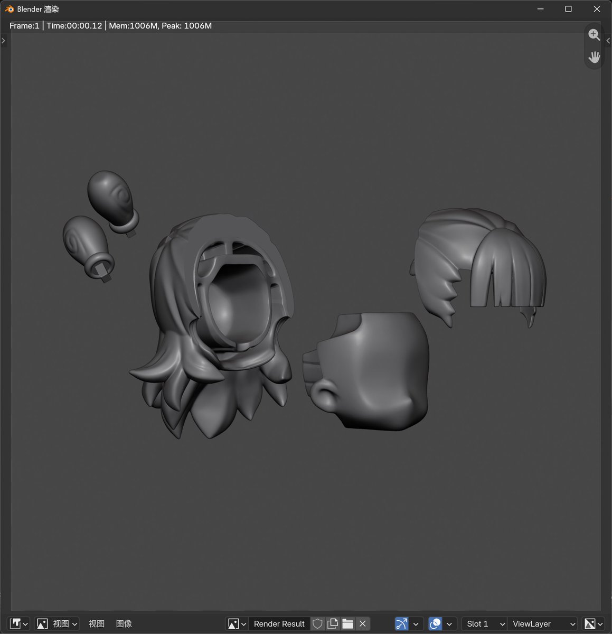
Task: Open the 图像 menu
Action: pyautogui.click(x=124, y=624)
